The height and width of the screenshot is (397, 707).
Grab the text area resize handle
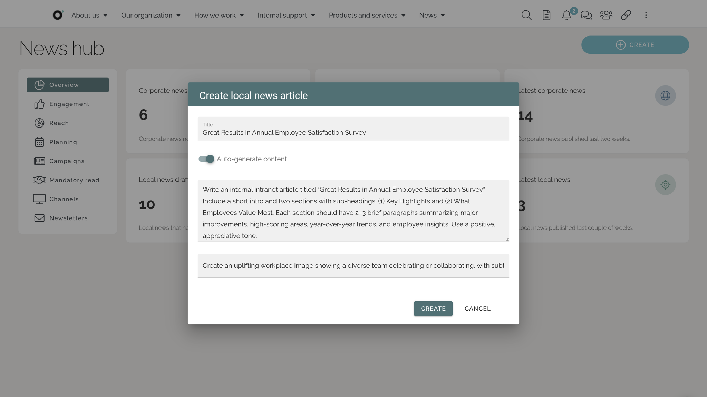(507, 239)
